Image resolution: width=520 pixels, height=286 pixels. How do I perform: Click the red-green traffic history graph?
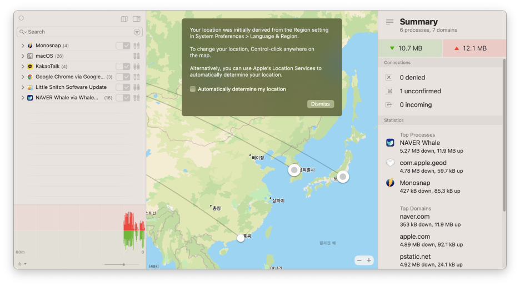79,230
